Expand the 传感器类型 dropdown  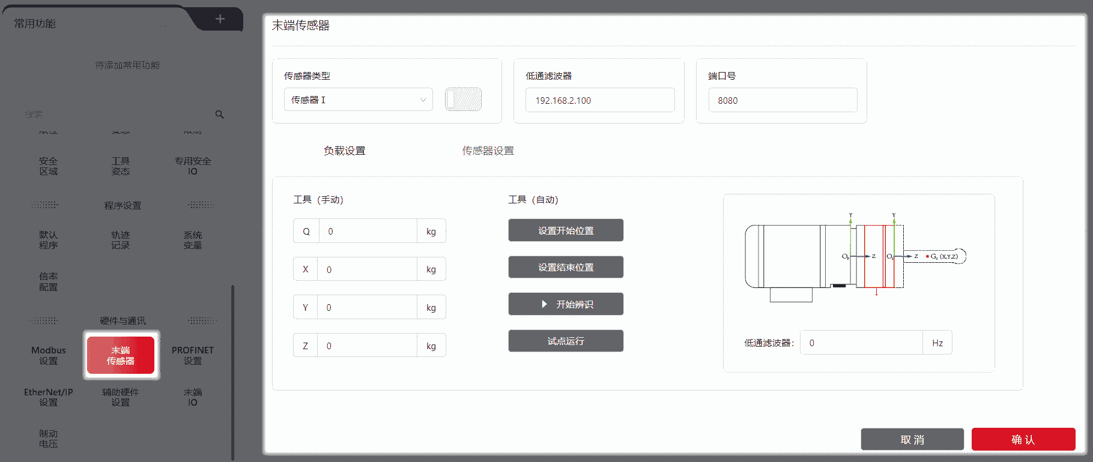[358, 100]
